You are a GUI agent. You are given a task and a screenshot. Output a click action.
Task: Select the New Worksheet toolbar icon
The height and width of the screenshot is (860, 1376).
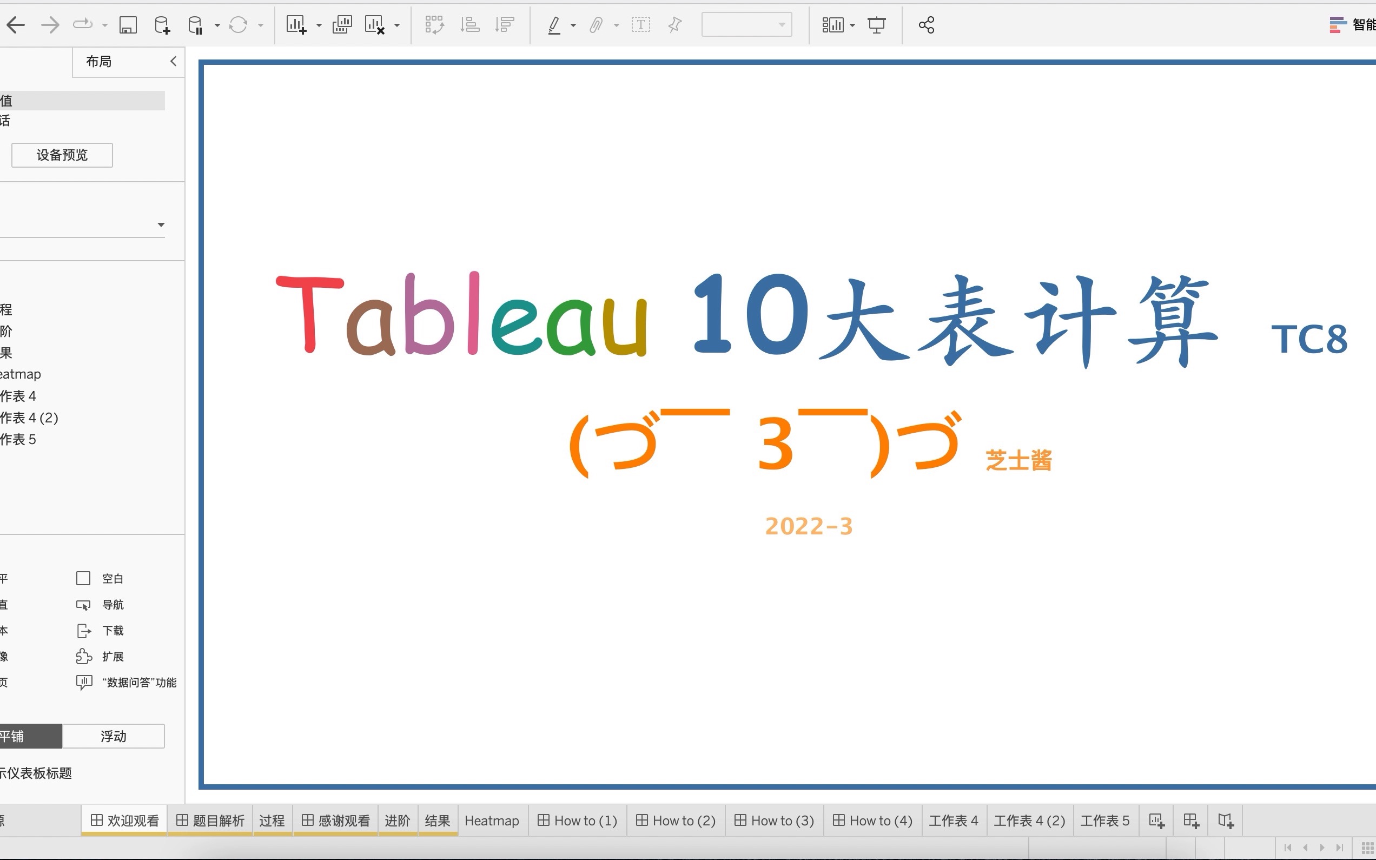tap(297, 24)
